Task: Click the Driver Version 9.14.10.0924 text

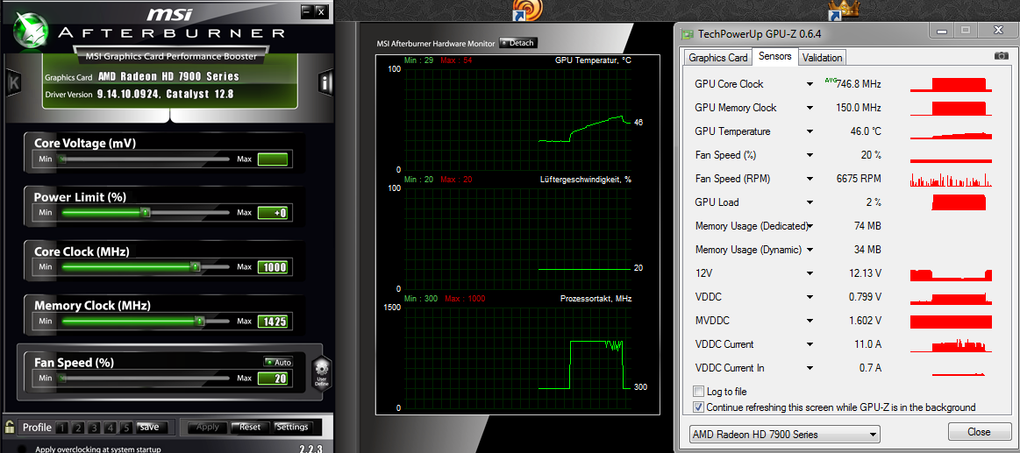Action: tap(139, 95)
